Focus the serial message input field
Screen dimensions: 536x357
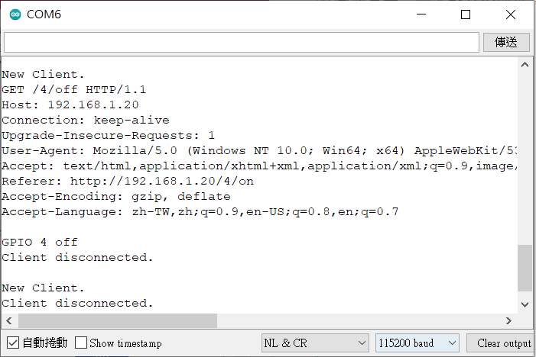[241, 42]
